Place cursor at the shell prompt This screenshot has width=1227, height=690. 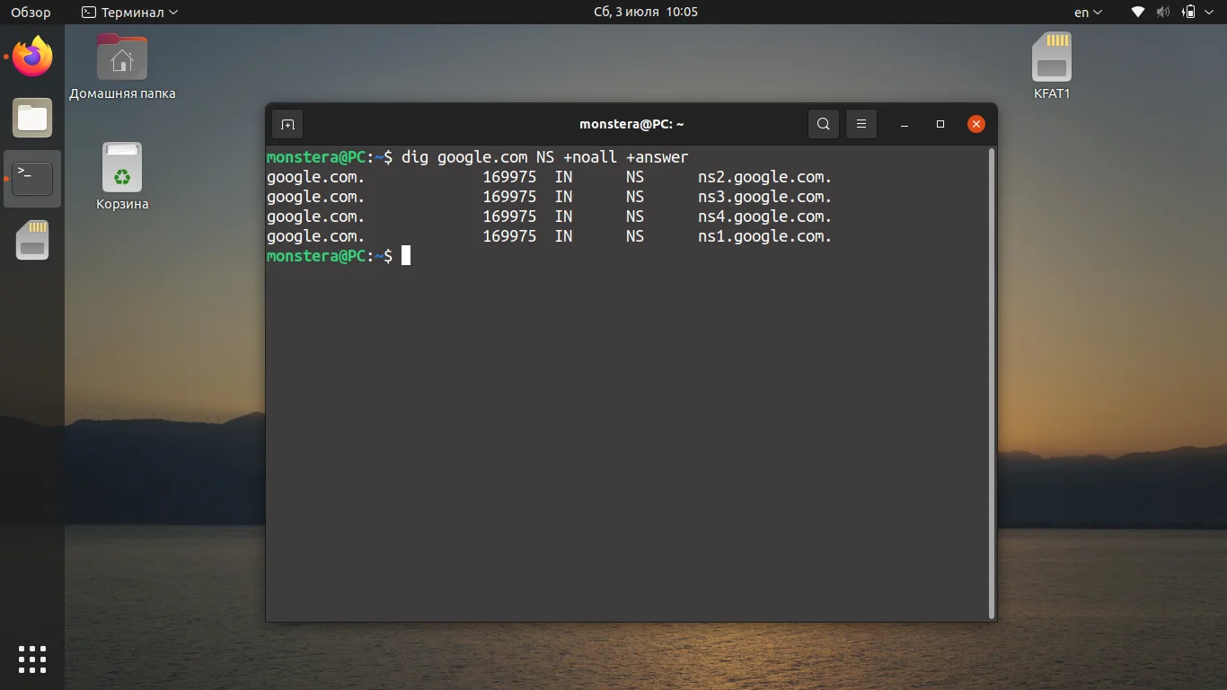pyautogui.click(x=406, y=255)
